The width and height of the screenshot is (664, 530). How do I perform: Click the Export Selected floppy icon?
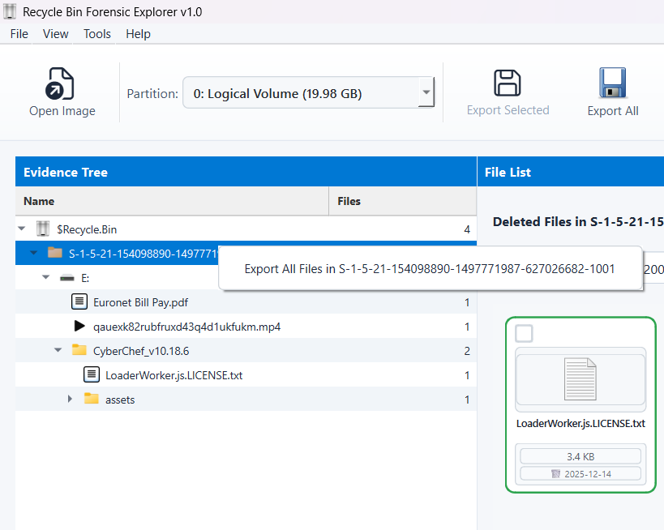click(x=508, y=83)
